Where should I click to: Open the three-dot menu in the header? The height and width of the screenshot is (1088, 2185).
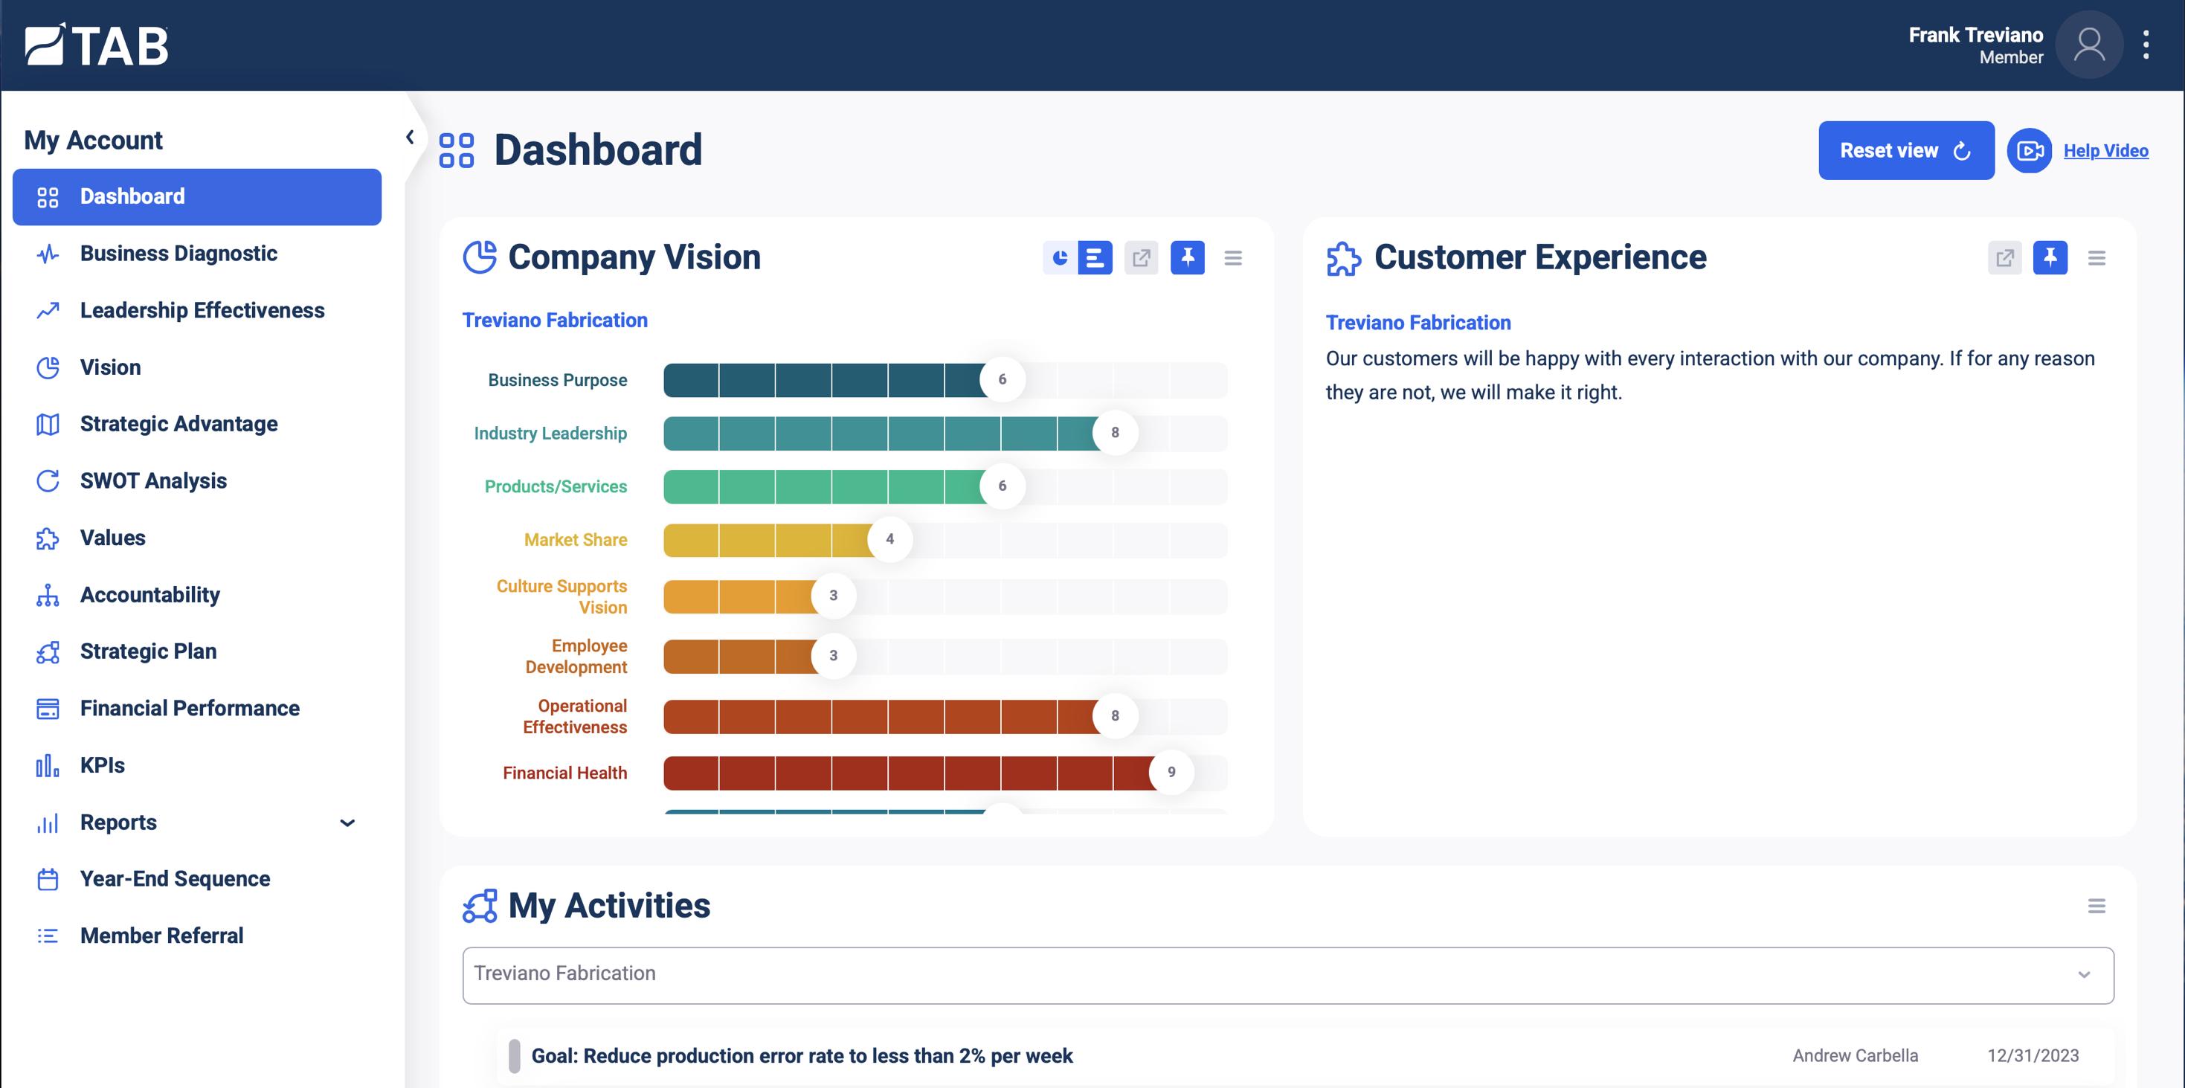pos(2146,45)
